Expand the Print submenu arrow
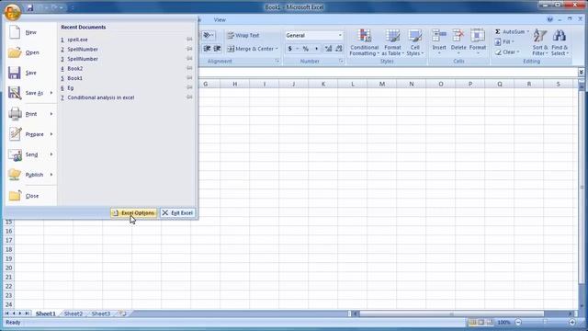Viewport: 588px width, 331px height. pyautogui.click(x=51, y=114)
